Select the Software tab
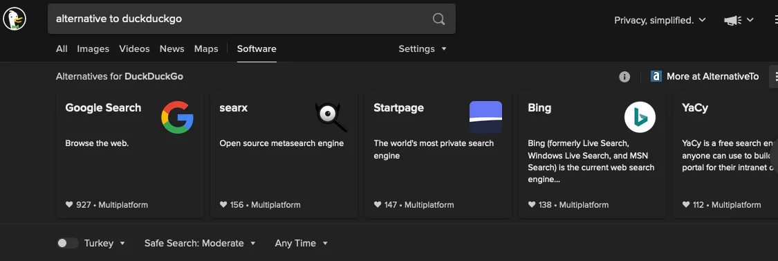Image resolution: width=778 pixels, height=261 pixels. pos(257,48)
